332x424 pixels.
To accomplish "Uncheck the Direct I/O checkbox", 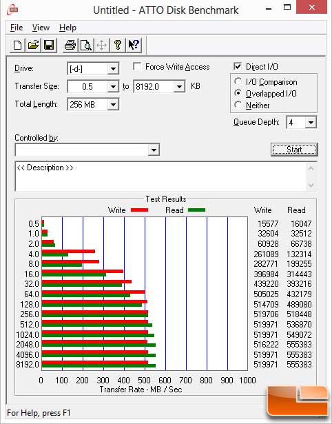I will click(x=238, y=66).
